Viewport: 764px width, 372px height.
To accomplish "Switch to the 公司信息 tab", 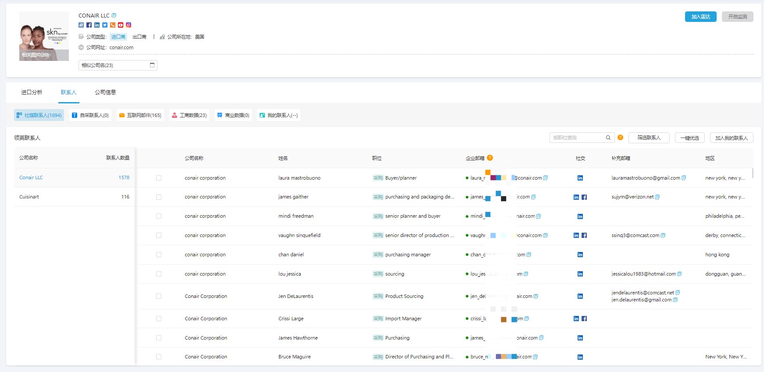I will click(105, 92).
